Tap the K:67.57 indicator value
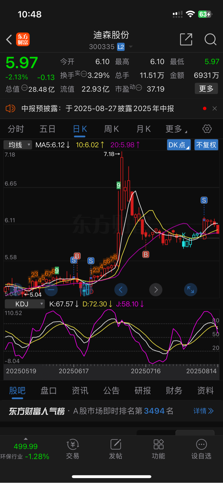Image resolution: width=223 pixels, height=483 pixels. 64,304
